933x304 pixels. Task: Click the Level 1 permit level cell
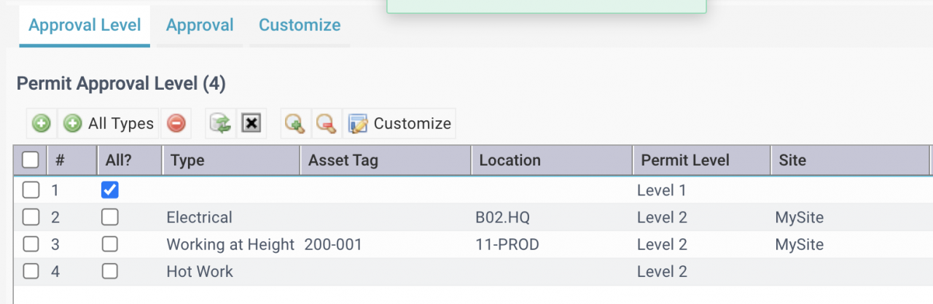[662, 190]
